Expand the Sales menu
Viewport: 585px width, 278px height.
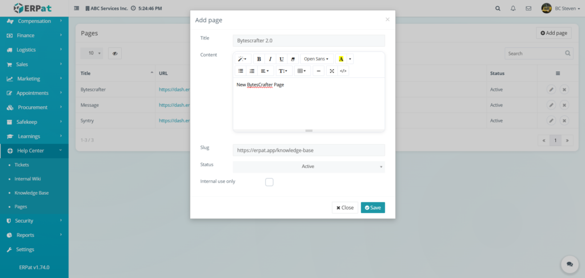tap(34, 64)
